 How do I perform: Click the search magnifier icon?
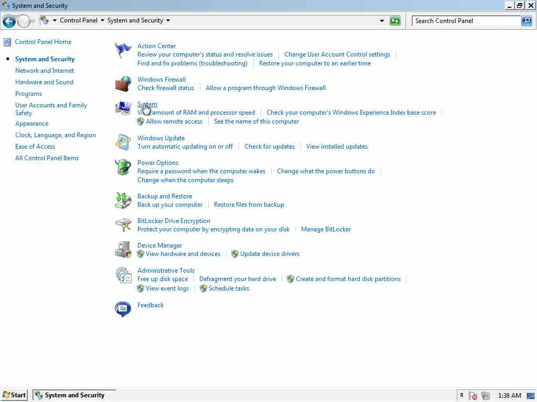(527, 21)
